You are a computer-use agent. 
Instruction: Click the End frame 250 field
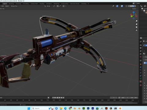click(134, 97)
